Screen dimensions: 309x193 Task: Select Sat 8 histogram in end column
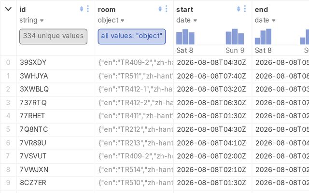click(x=263, y=37)
